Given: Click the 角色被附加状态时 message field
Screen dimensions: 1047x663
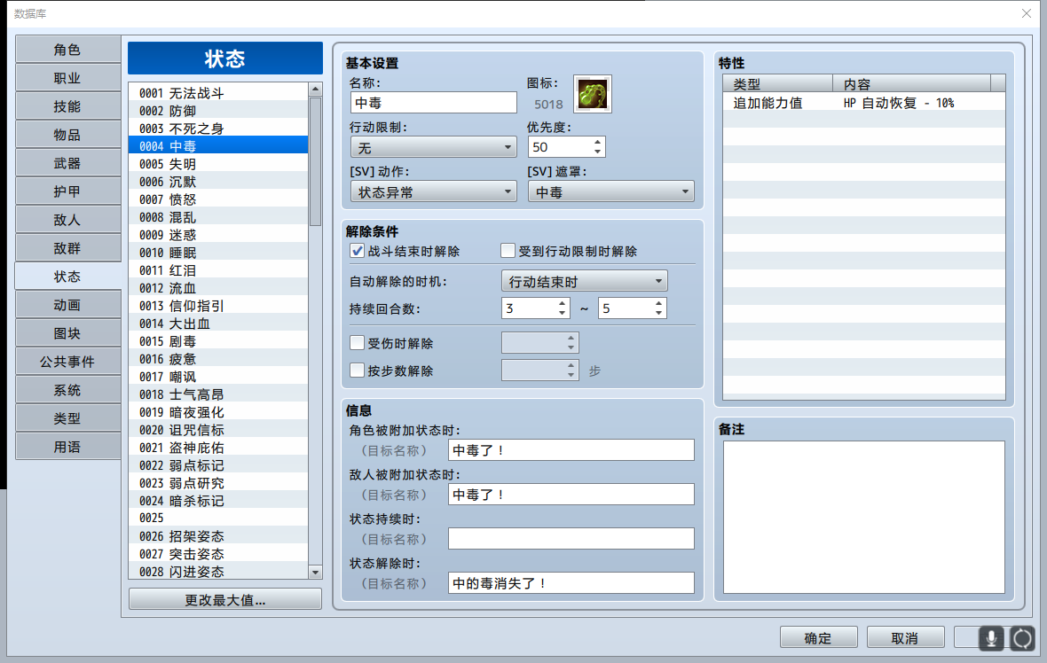Looking at the screenshot, I should tap(571, 450).
